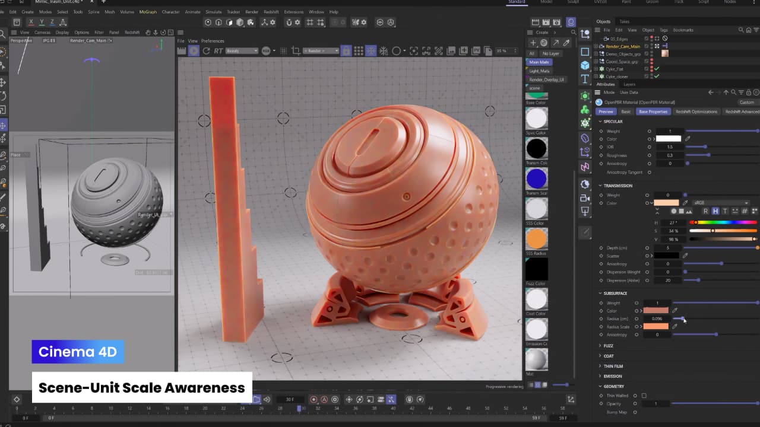The width and height of the screenshot is (760, 427).
Task: Click the camera icon beside Render_Cam_Main
Action: tap(601, 46)
